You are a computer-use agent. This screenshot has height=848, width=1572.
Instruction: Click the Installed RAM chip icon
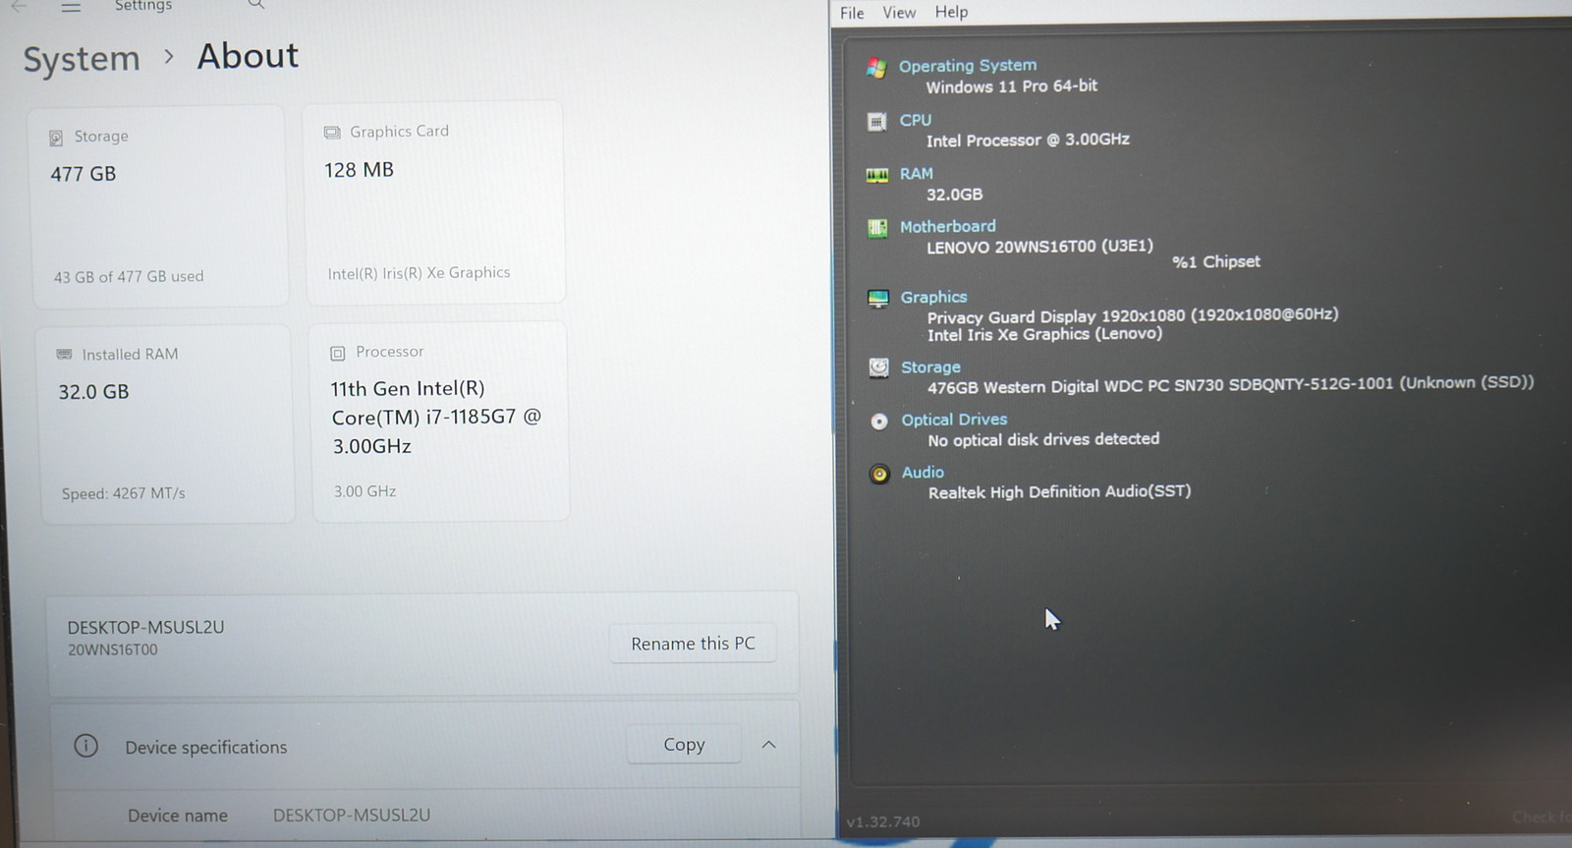pyautogui.click(x=65, y=354)
